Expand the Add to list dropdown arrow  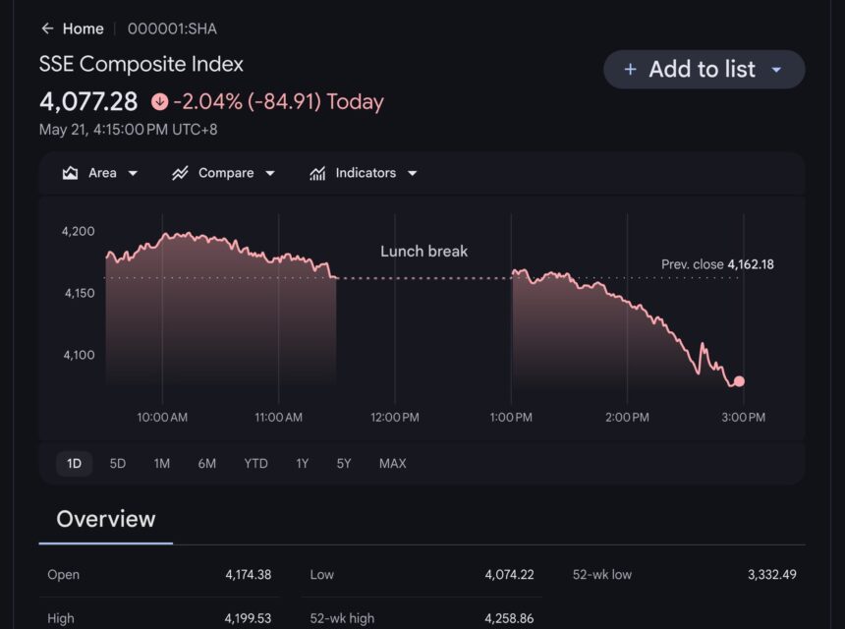[776, 70]
